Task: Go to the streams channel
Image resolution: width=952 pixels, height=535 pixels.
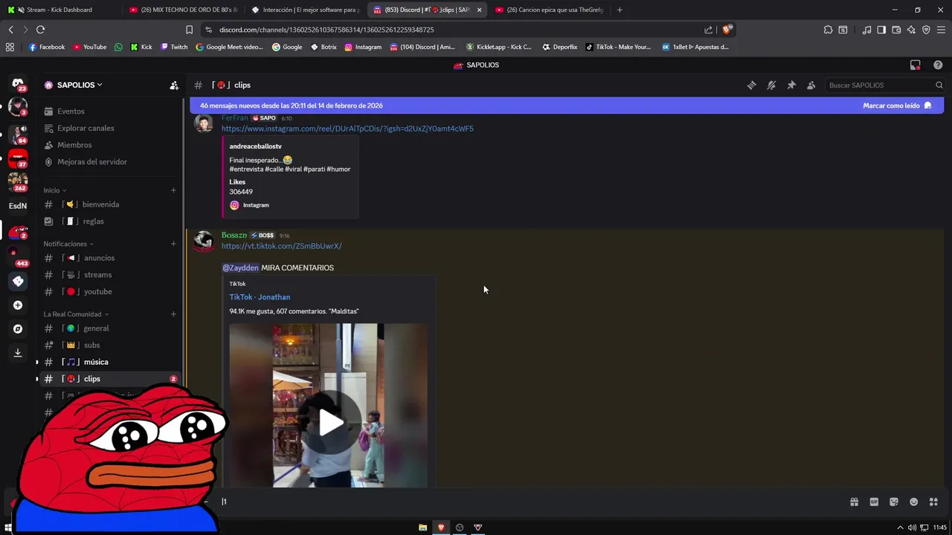Action: [x=110, y=275]
